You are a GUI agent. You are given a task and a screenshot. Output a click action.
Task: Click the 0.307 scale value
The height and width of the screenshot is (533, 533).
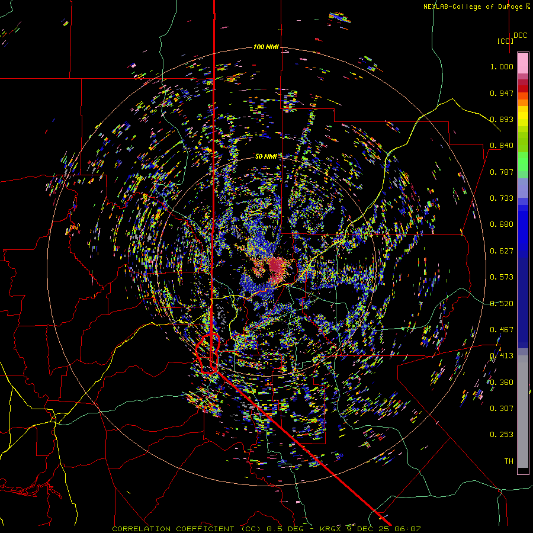pyautogui.click(x=502, y=409)
